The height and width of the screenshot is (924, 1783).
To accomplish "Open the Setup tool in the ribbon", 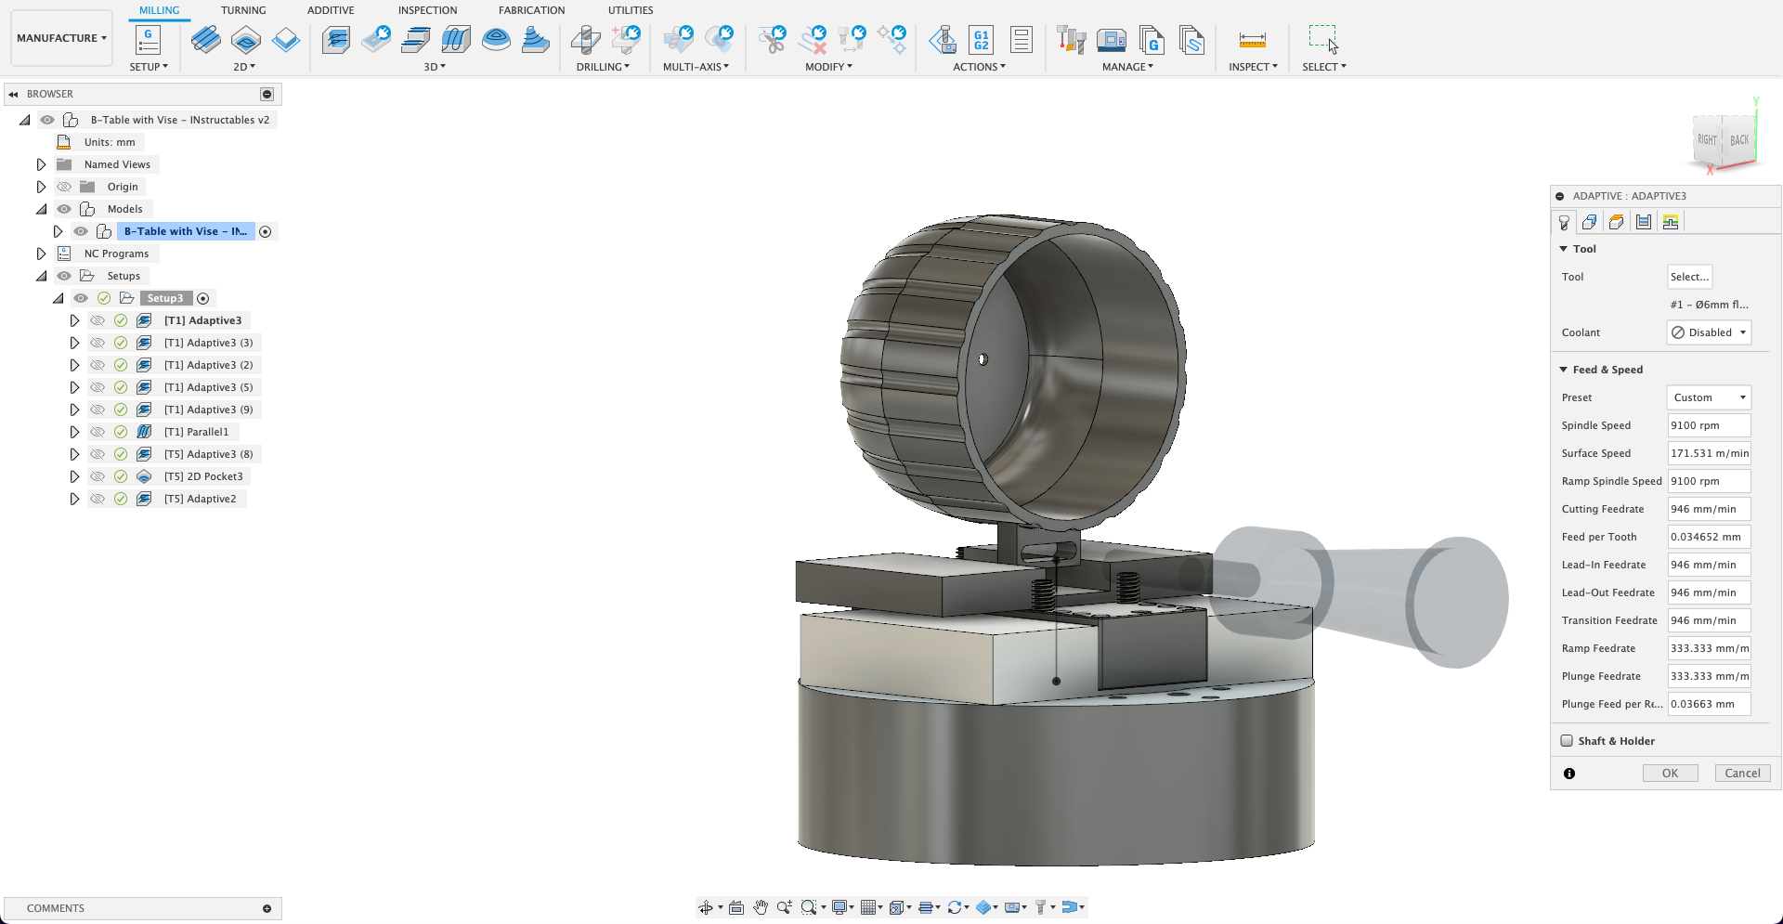I will tap(149, 41).
